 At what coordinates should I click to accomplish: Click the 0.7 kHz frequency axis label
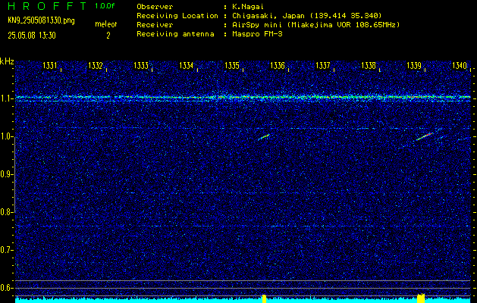point(5,250)
